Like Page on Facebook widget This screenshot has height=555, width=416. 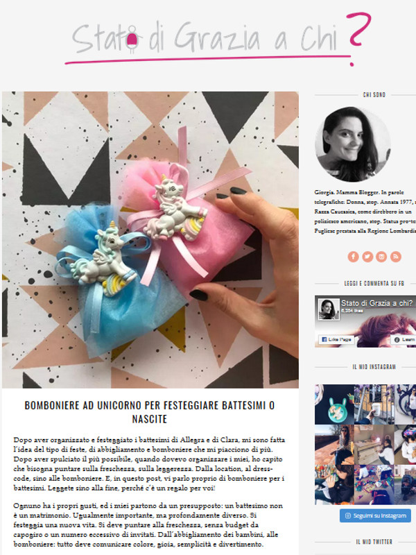(x=336, y=339)
